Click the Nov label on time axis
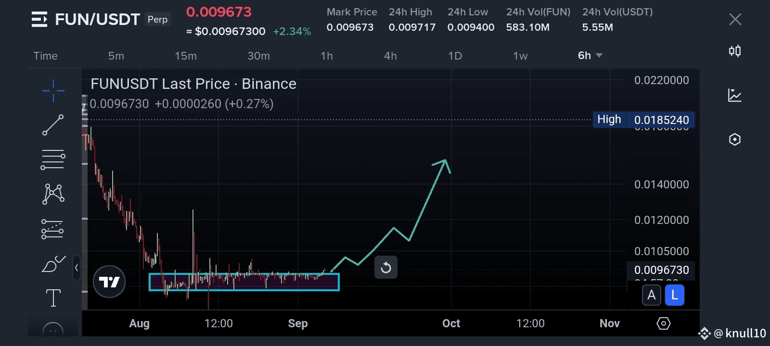 pos(609,323)
